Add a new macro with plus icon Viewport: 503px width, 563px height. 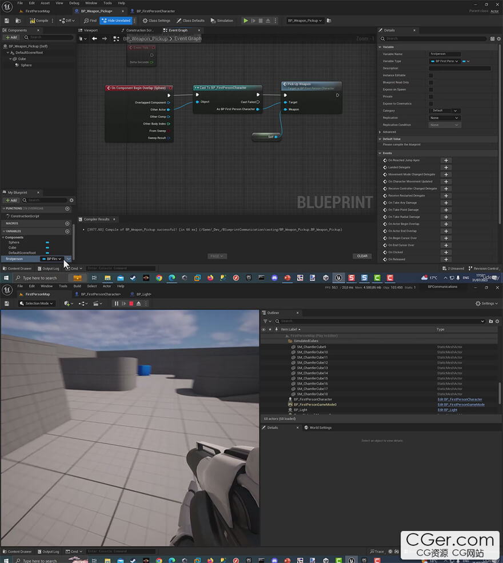[x=67, y=223]
